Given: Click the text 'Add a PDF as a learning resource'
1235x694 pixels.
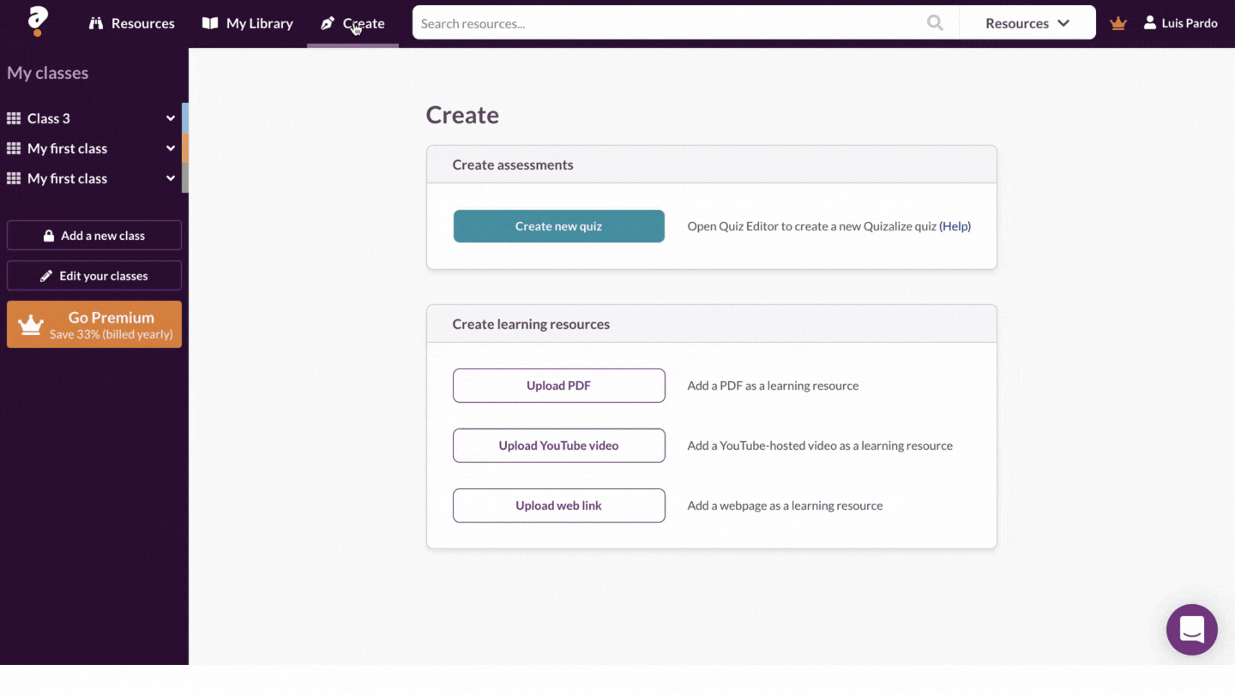Looking at the screenshot, I should (x=773, y=386).
